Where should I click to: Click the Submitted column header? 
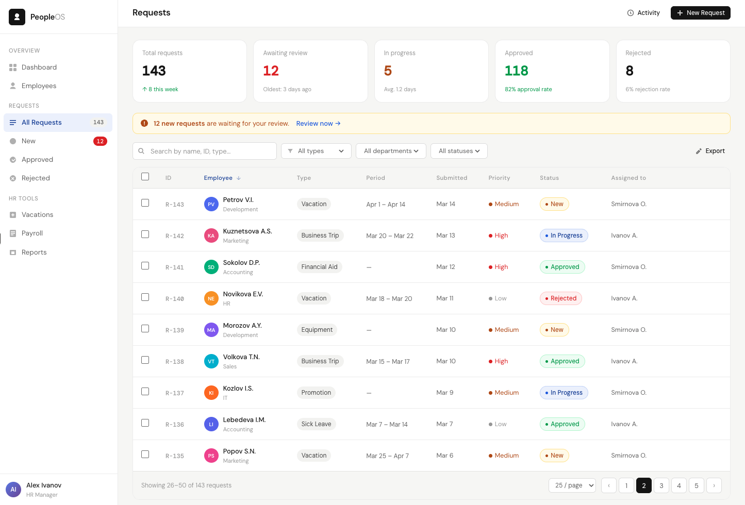(452, 178)
